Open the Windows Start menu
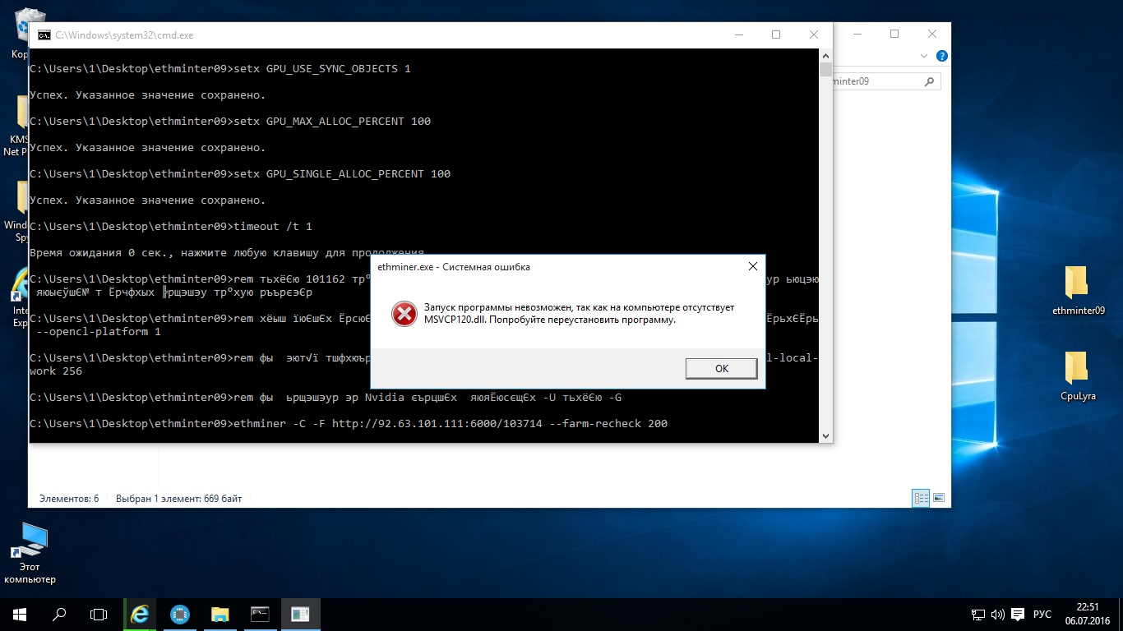Image resolution: width=1123 pixels, height=631 pixels. coord(19,614)
